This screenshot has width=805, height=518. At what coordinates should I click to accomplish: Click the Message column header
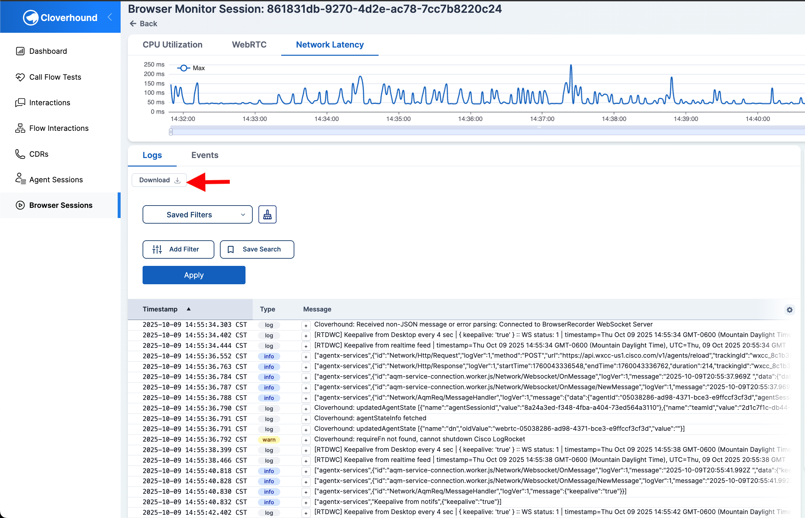pos(317,309)
